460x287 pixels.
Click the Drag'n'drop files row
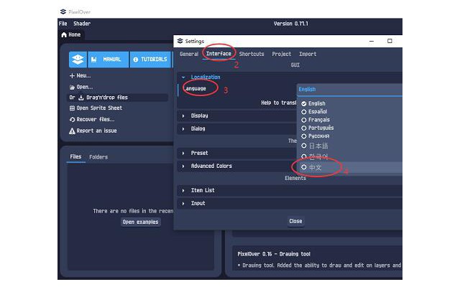click(x=118, y=98)
